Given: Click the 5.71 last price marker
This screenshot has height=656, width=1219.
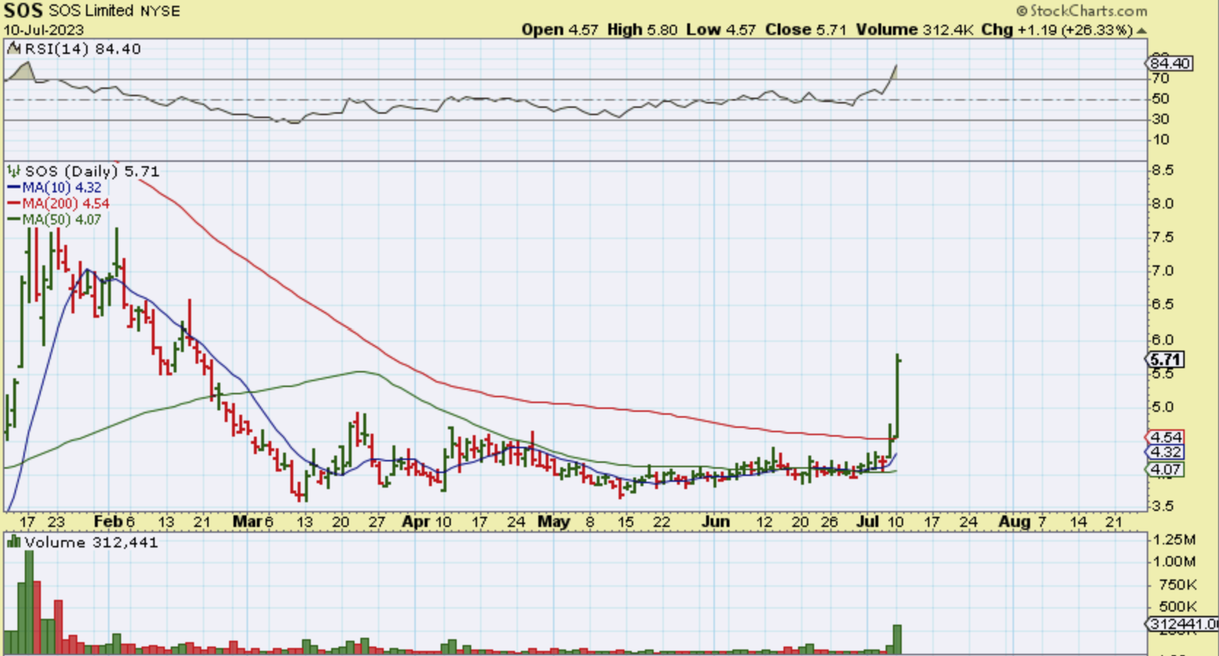Looking at the screenshot, I should point(1165,359).
